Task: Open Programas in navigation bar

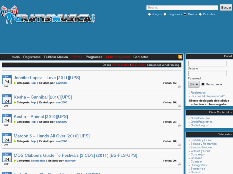Action: coord(94,57)
